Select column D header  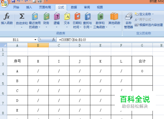point(80,45)
